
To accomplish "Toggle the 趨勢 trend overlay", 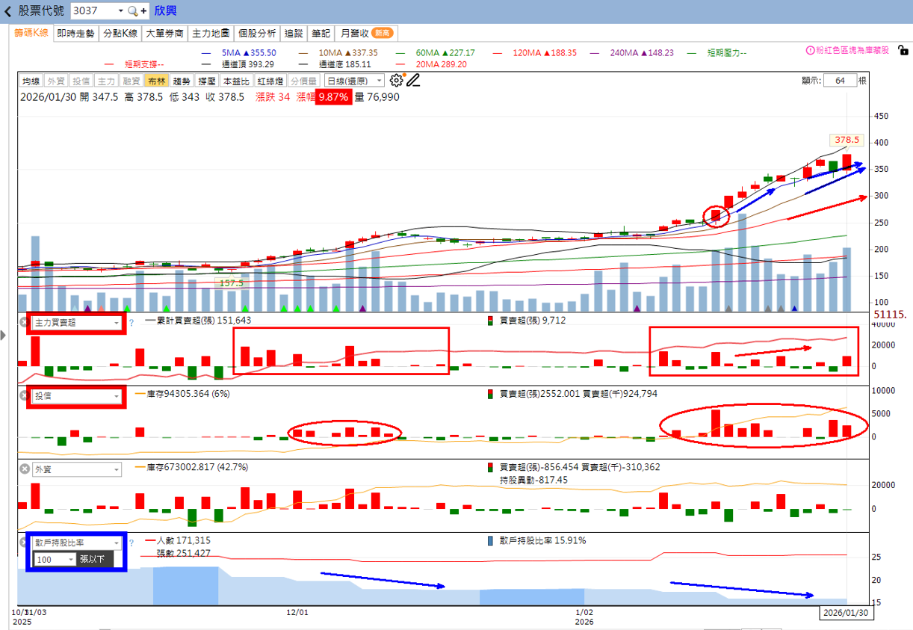I will 182,81.
